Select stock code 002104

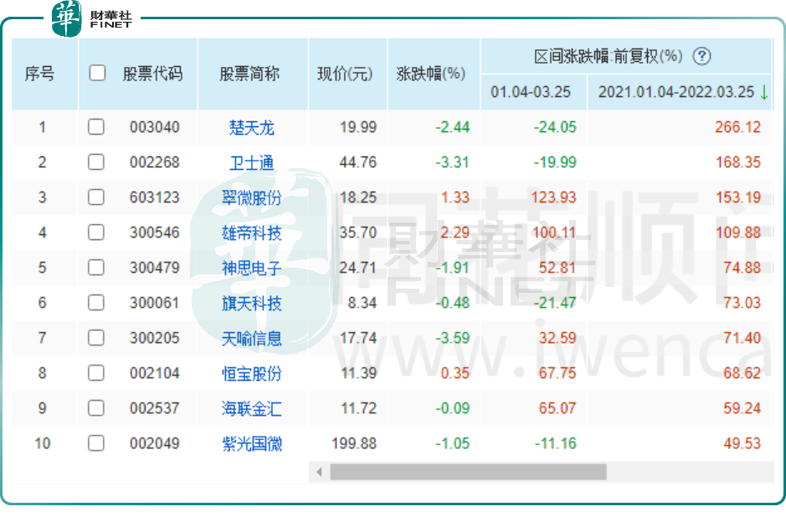point(154,373)
